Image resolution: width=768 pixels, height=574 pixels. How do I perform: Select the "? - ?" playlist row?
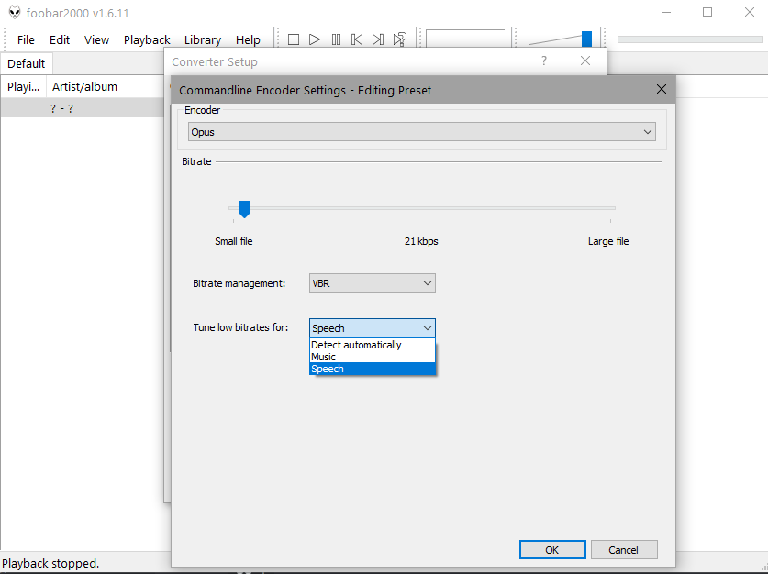[83, 107]
